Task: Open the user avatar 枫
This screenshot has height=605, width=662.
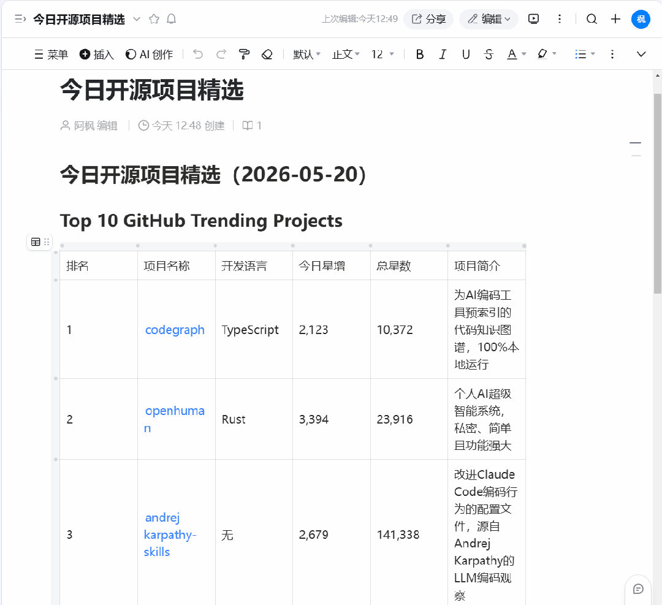Action: tap(641, 19)
